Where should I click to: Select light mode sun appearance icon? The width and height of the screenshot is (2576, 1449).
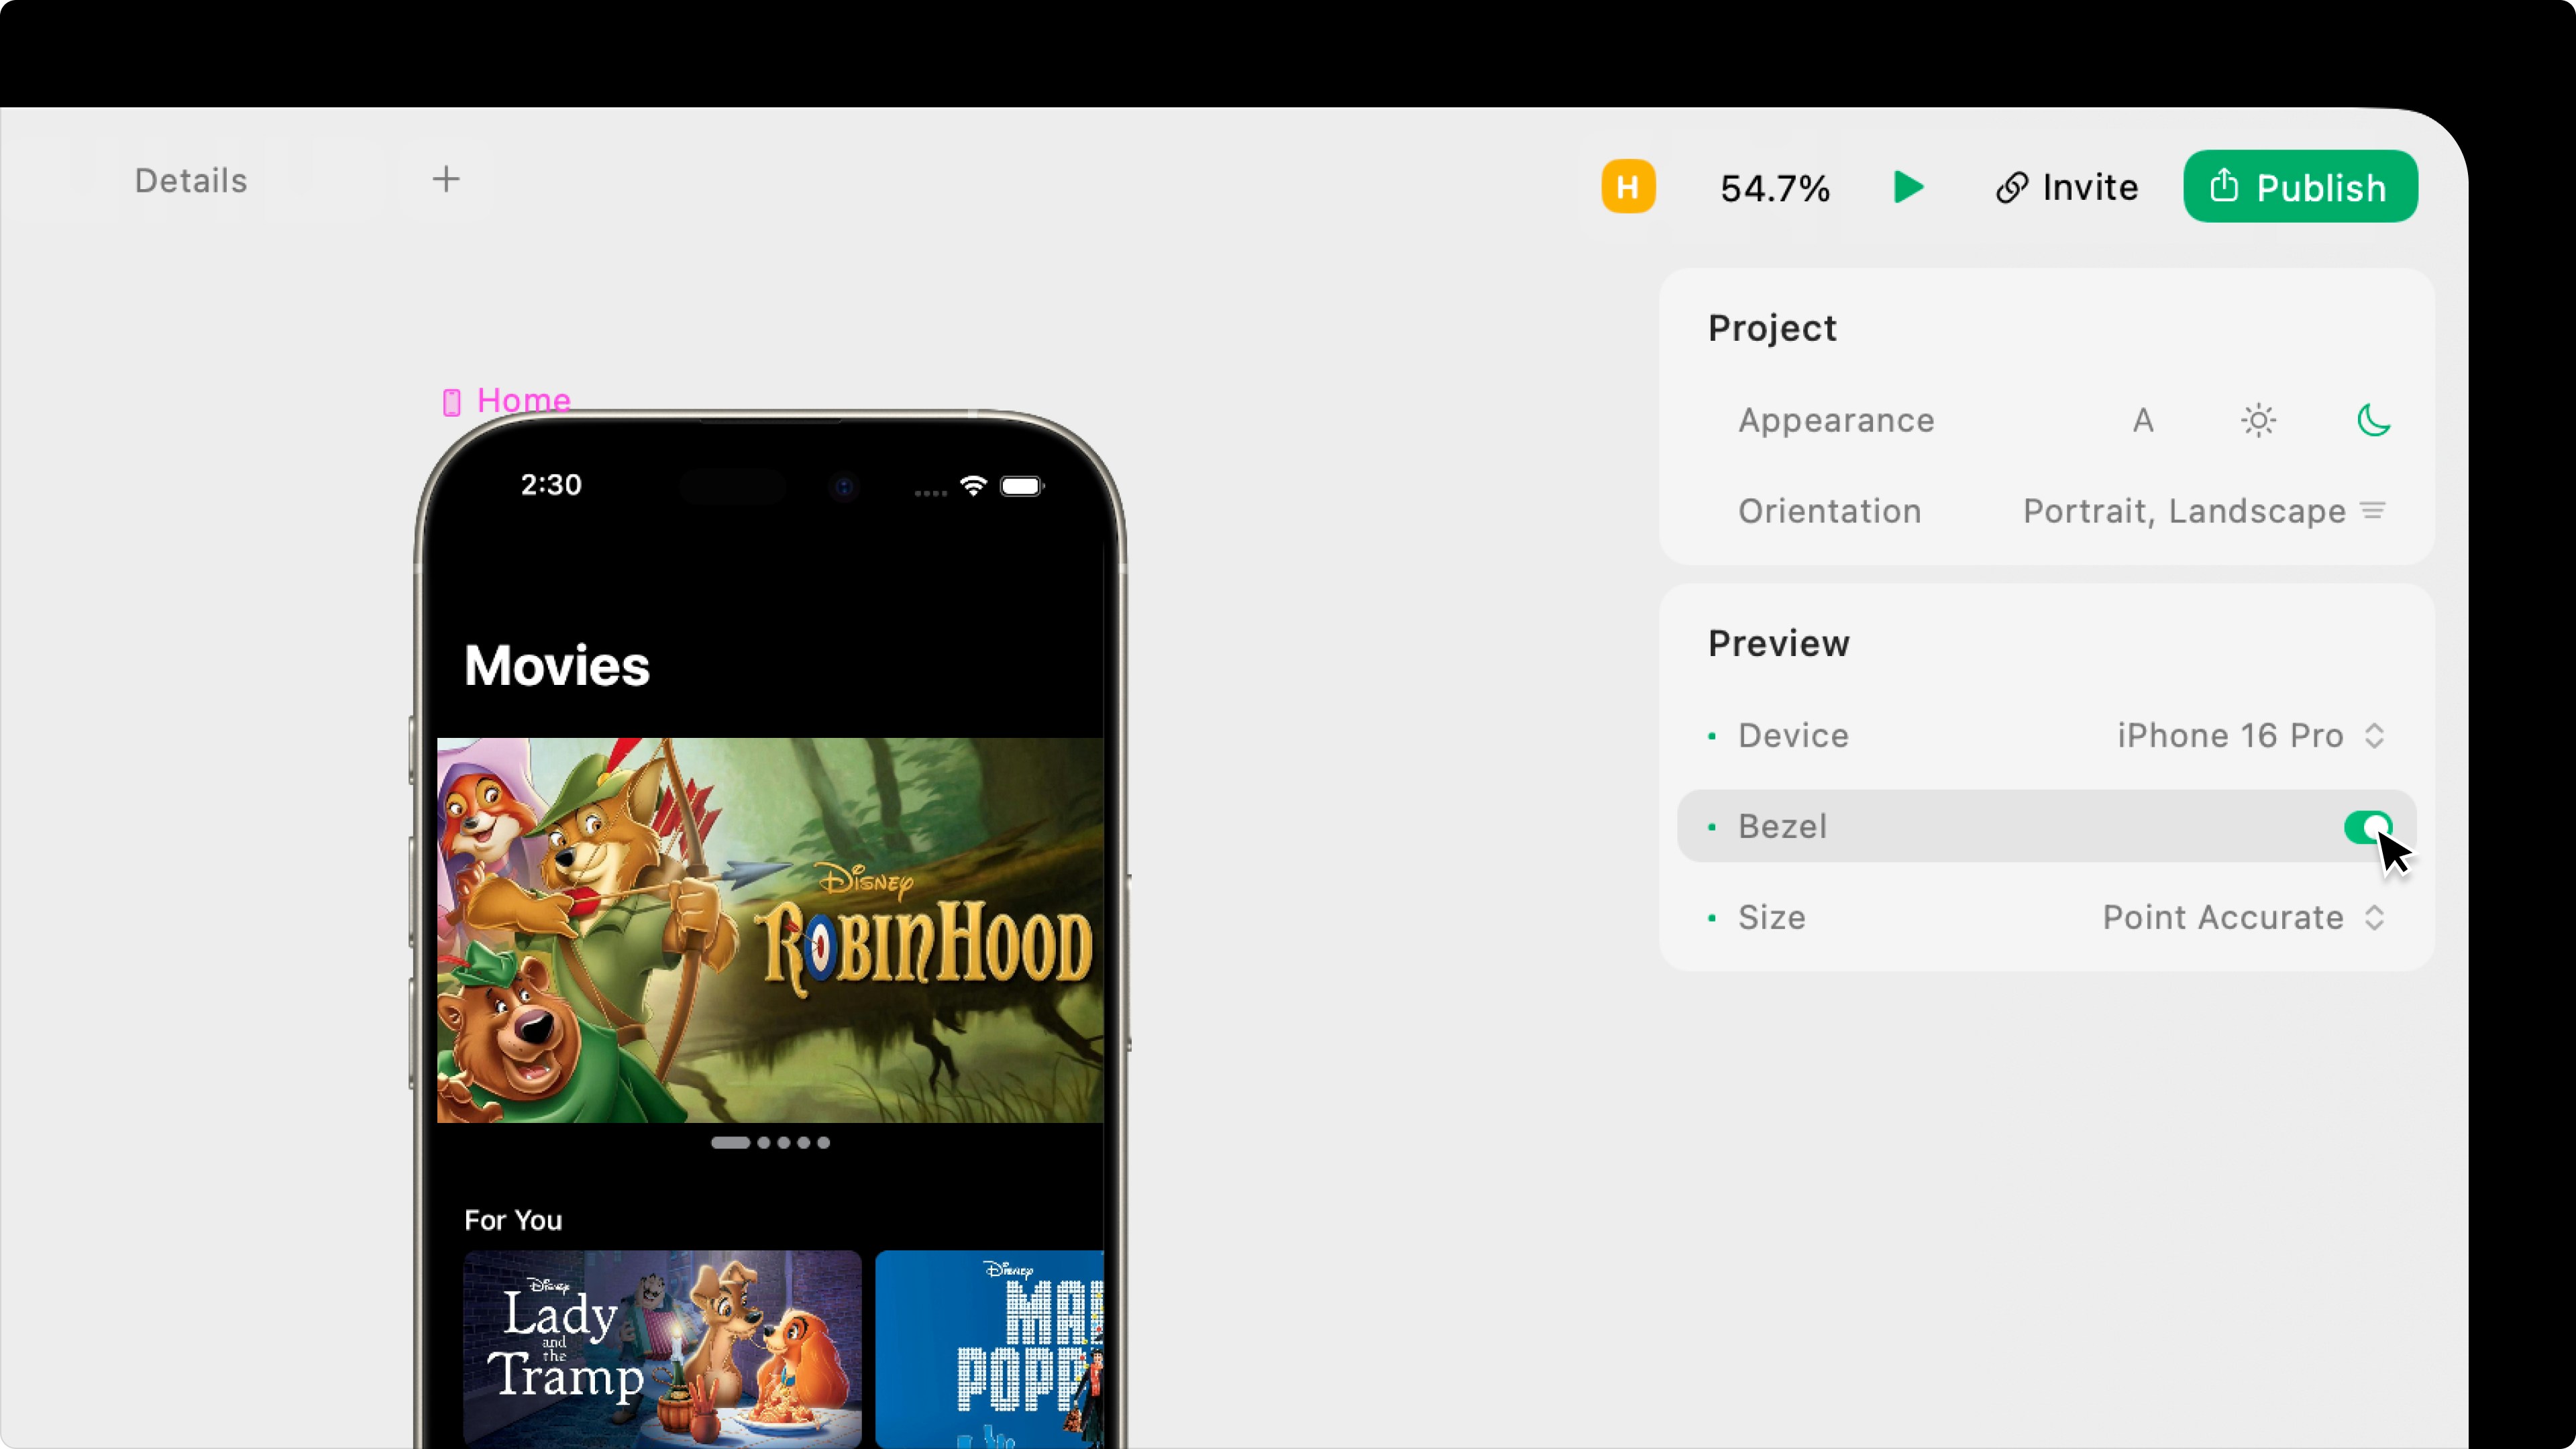(x=2258, y=420)
